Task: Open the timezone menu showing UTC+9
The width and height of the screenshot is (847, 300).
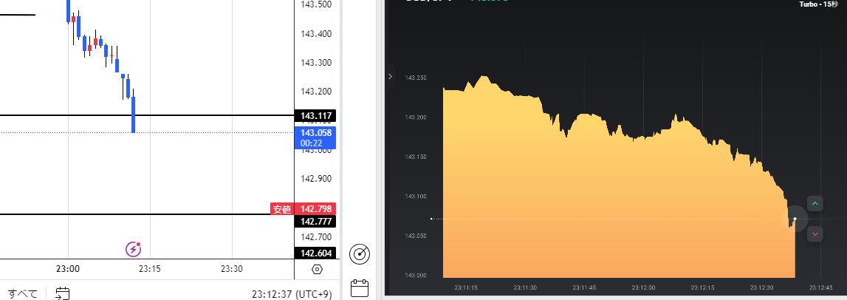Action: pos(294,293)
